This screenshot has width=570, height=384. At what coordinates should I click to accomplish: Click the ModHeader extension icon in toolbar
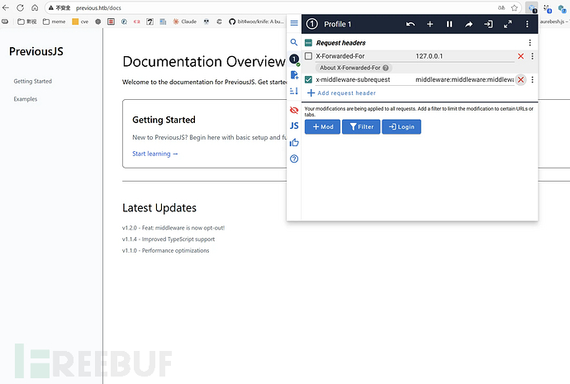click(x=532, y=8)
